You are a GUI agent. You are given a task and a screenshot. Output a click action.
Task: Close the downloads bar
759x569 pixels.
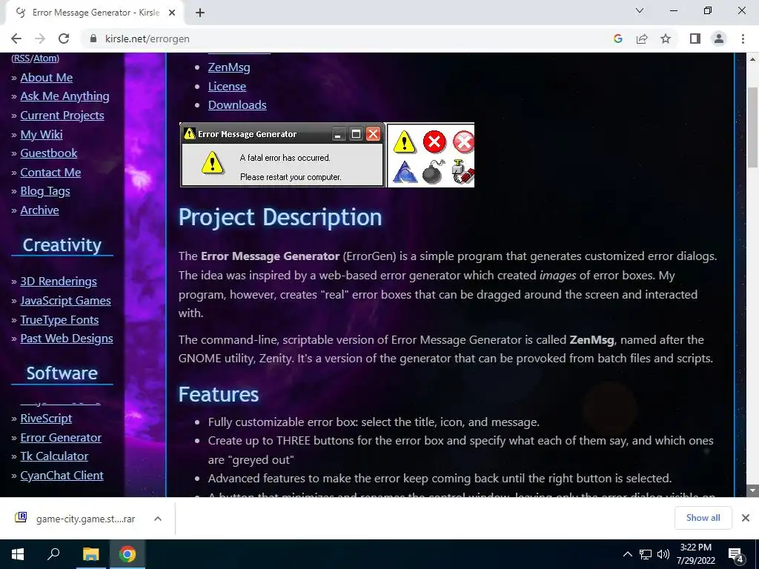click(x=746, y=518)
